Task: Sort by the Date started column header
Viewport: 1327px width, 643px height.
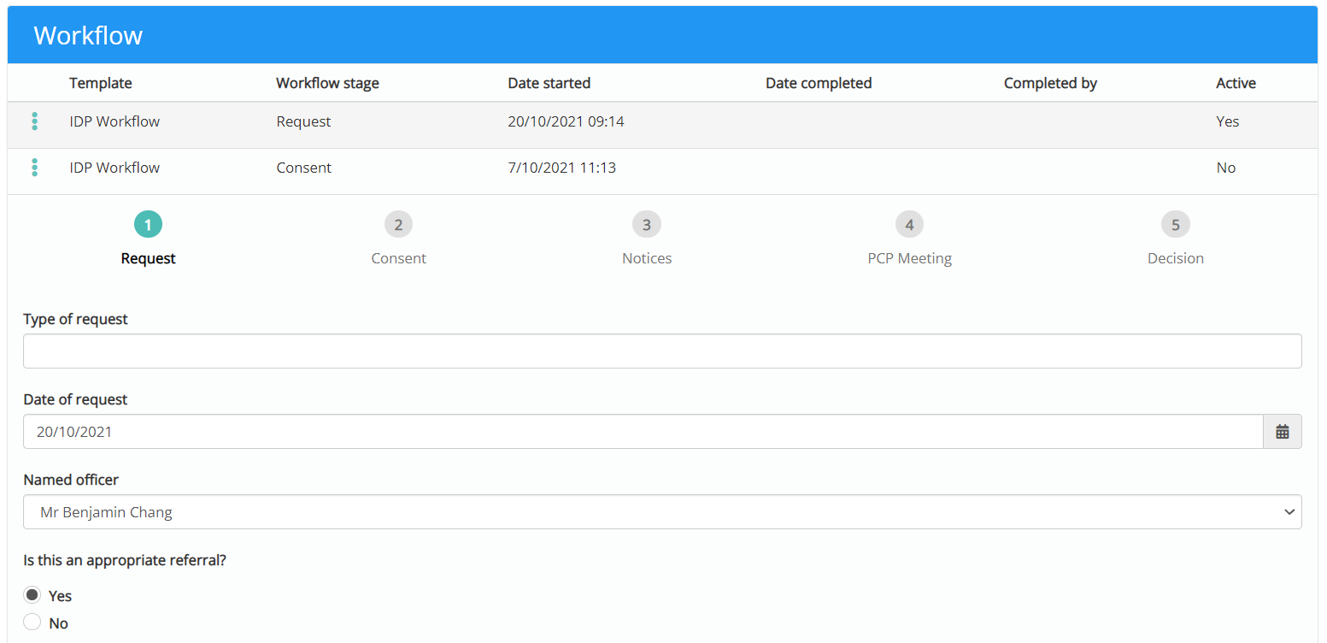Action: pos(549,83)
